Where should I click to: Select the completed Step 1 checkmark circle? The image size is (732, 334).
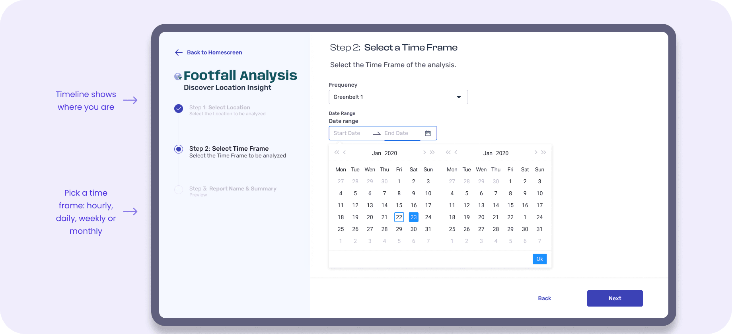click(x=179, y=109)
